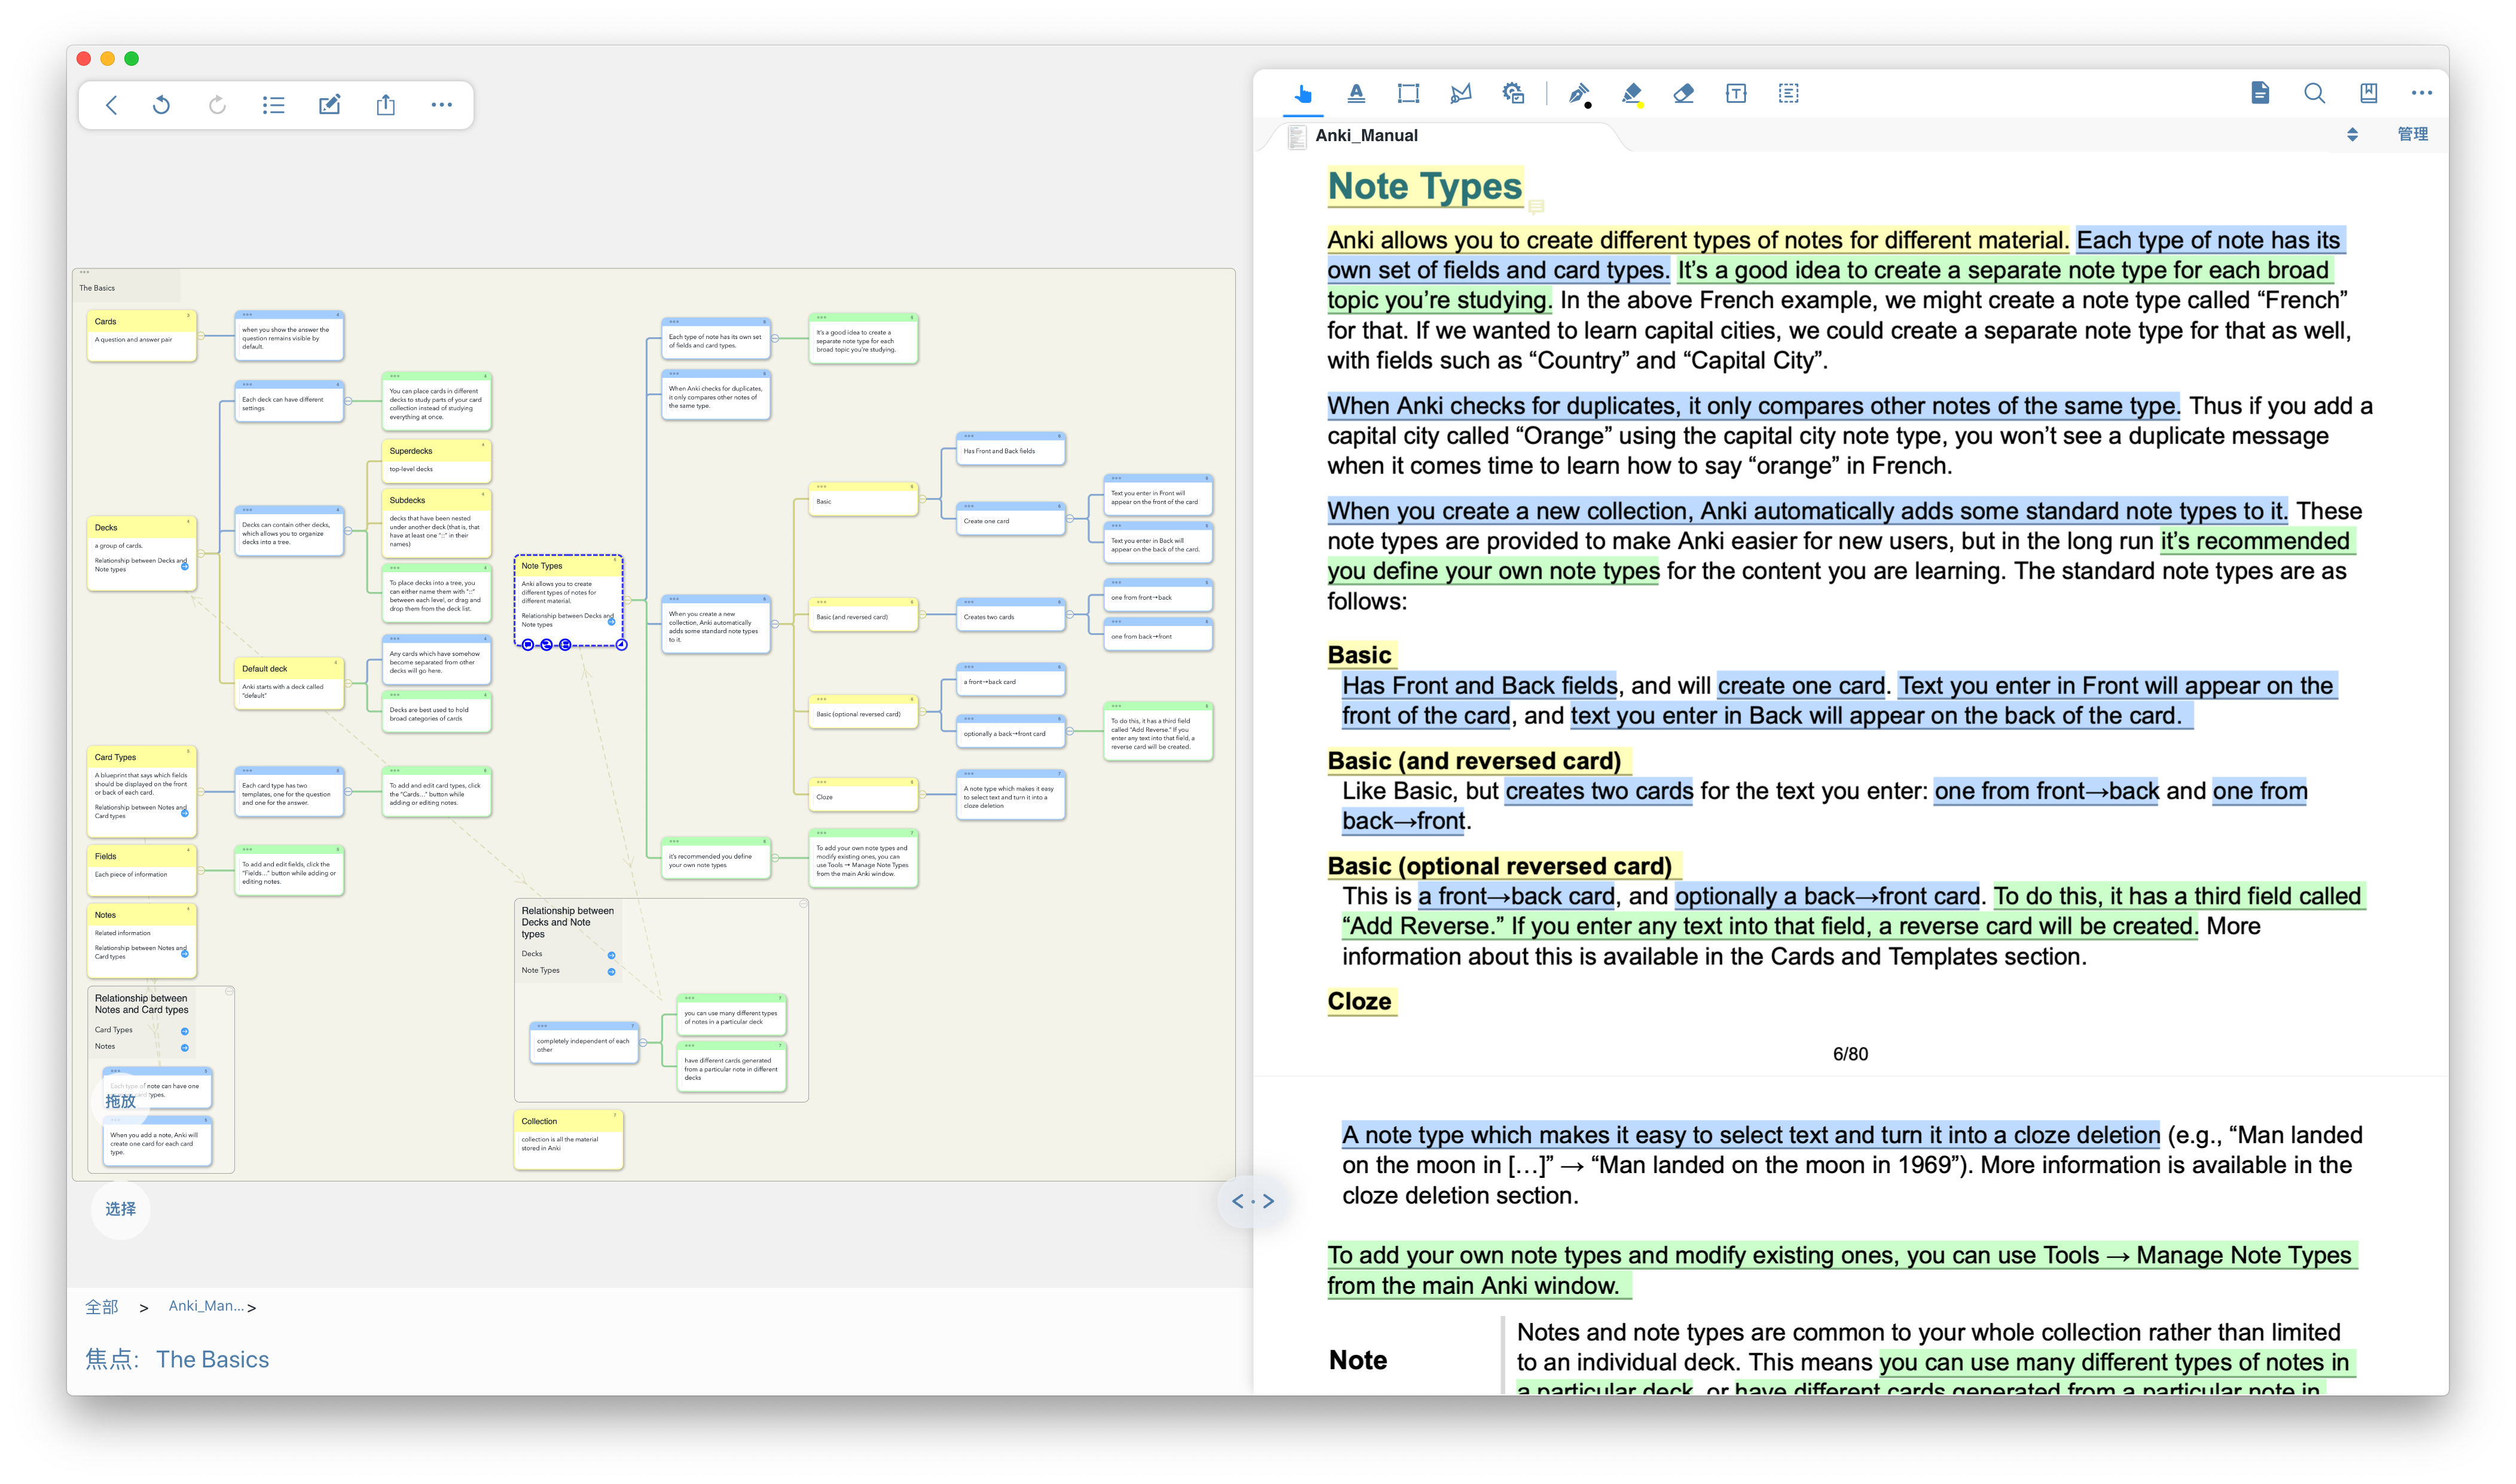Go back using the left chevron
Viewport: 2516px width, 1484px height.
[x=111, y=105]
